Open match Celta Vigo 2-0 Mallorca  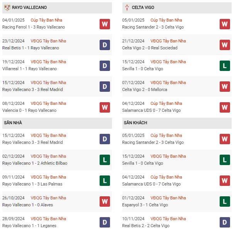(x=145, y=89)
